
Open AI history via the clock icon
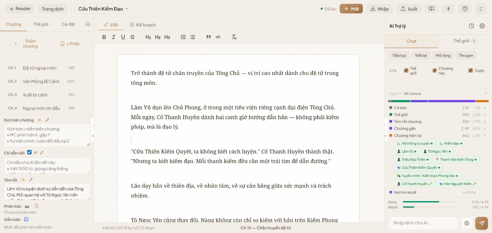pos(471,26)
